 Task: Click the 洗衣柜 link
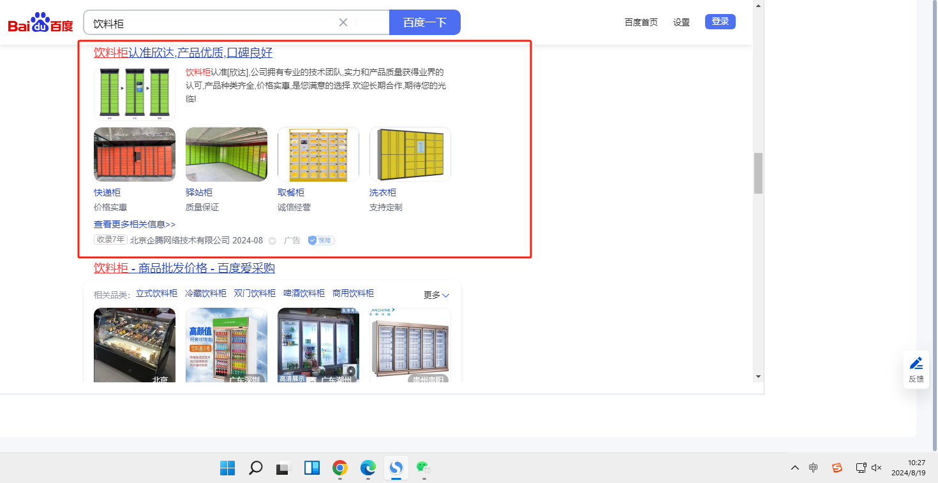tap(383, 192)
